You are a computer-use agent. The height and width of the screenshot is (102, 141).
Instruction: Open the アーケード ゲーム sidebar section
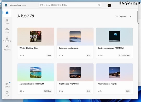coord(7,39)
